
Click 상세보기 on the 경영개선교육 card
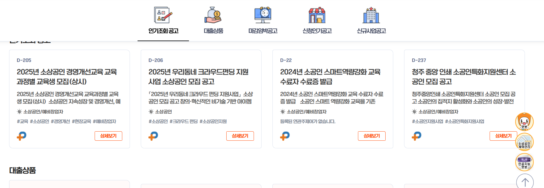(x=108, y=136)
